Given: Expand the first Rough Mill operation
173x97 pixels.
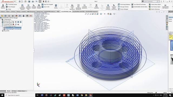Looking at the screenshot, I should [3, 27].
